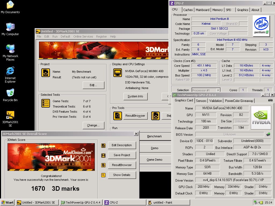This screenshot has height=206, width=275.
Task: Open the Edit menu in 3DMark2001
Action: (47, 36)
